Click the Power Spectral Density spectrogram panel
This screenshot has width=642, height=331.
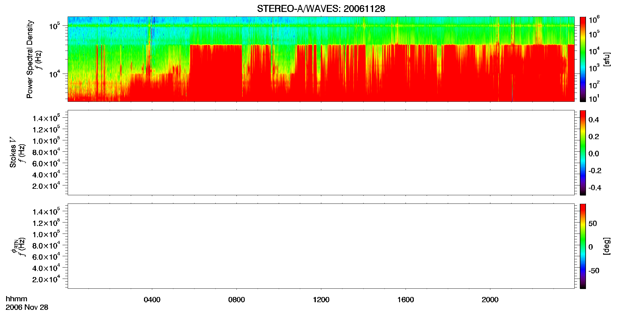pyautogui.click(x=321, y=59)
